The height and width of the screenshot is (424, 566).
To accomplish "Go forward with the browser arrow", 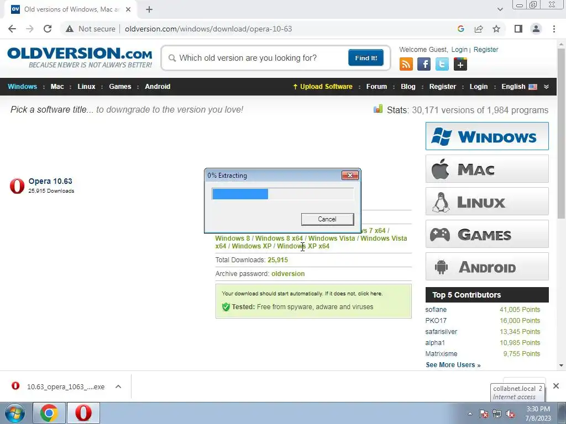I will click(30, 29).
